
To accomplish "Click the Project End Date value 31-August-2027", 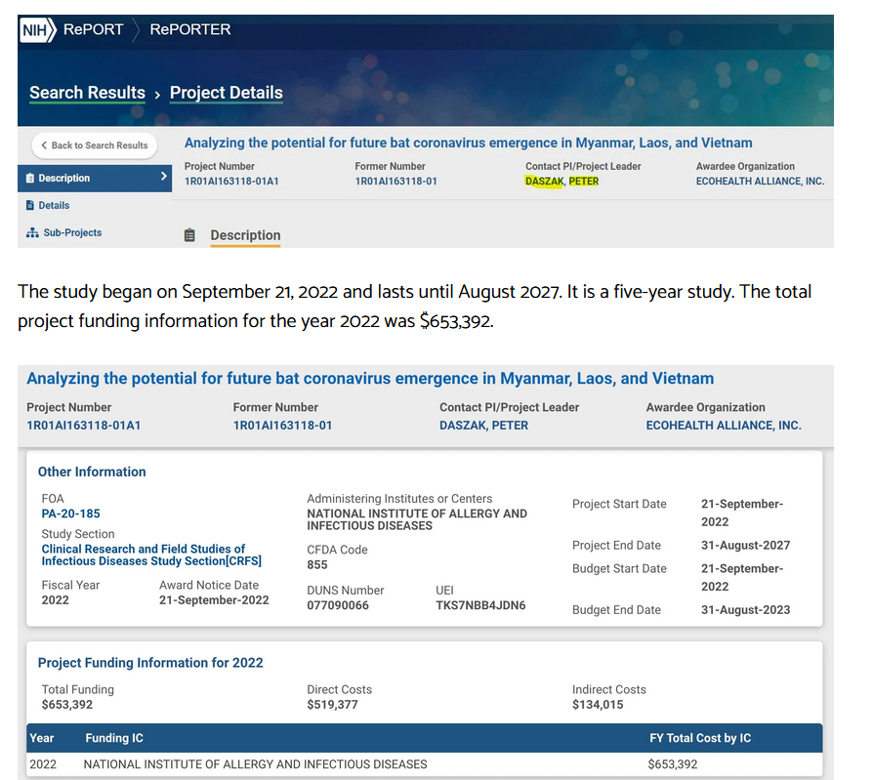I will pyautogui.click(x=745, y=546).
